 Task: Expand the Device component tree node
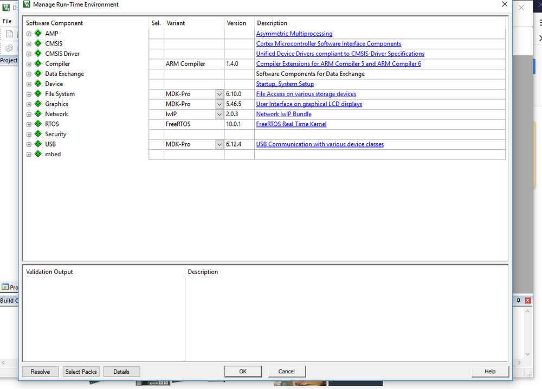click(x=29, y=84)
